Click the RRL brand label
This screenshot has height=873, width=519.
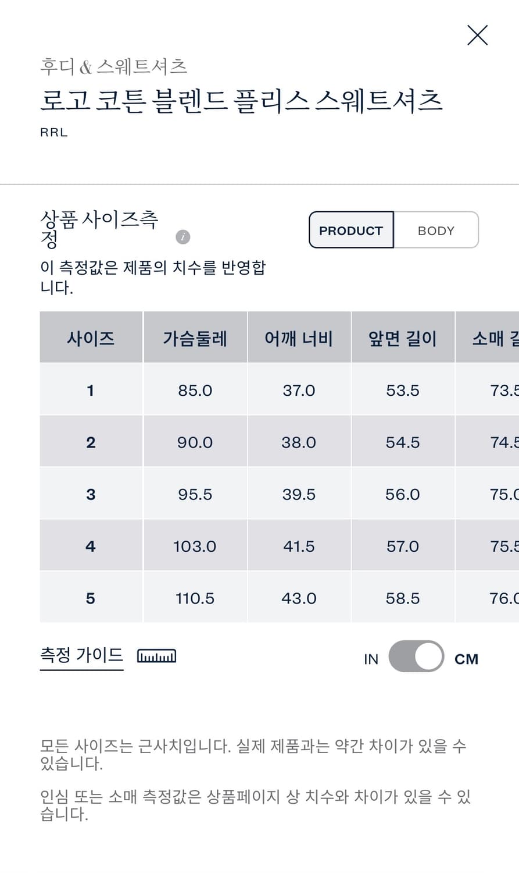[54, 132]
